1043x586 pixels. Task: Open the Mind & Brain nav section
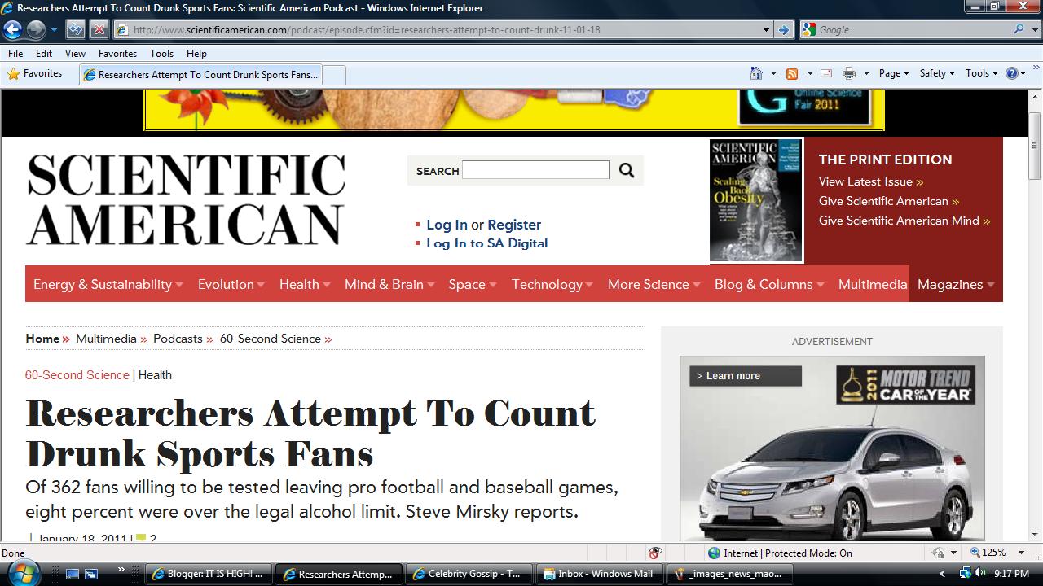[x=389, y=284]
